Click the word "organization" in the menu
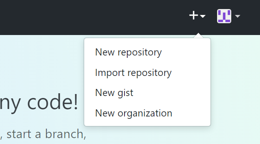The image size is (260, 144). point(145,113)
